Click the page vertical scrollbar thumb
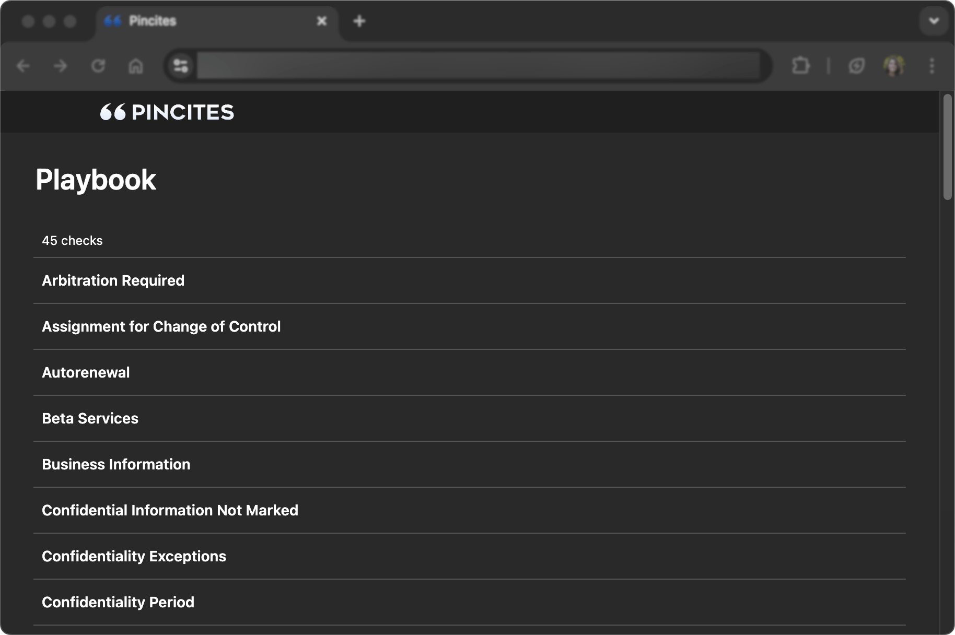 (x=947, y=146)
